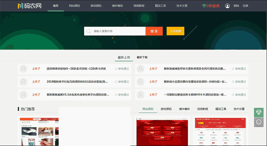Click uploader avatar beside 最新微小豆朋友圈 entry
Image resolution: width=267 pixels, height=146 pixels.
coord(140,82)
